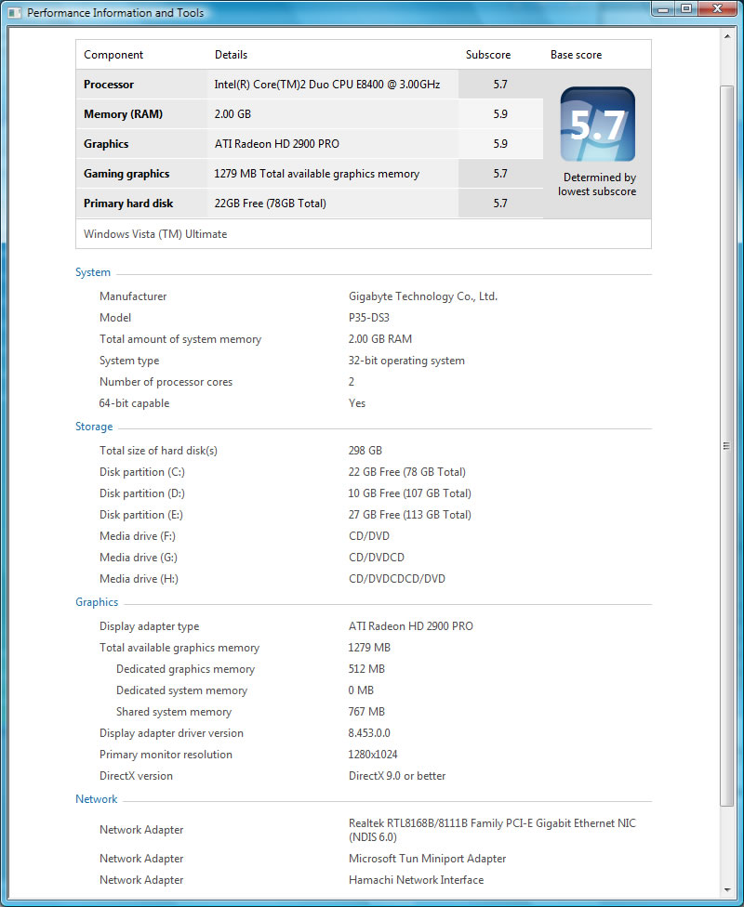Viewport: 744px width, 907px height.
Task: Click the scrollbar up arrow
Action: coord(727,36)
